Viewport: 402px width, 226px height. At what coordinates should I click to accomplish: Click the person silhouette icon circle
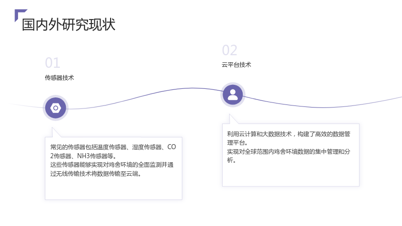[233, 95]
